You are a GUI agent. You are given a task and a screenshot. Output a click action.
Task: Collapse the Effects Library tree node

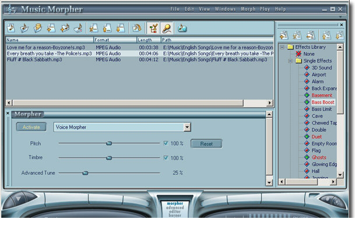(282, 47)
